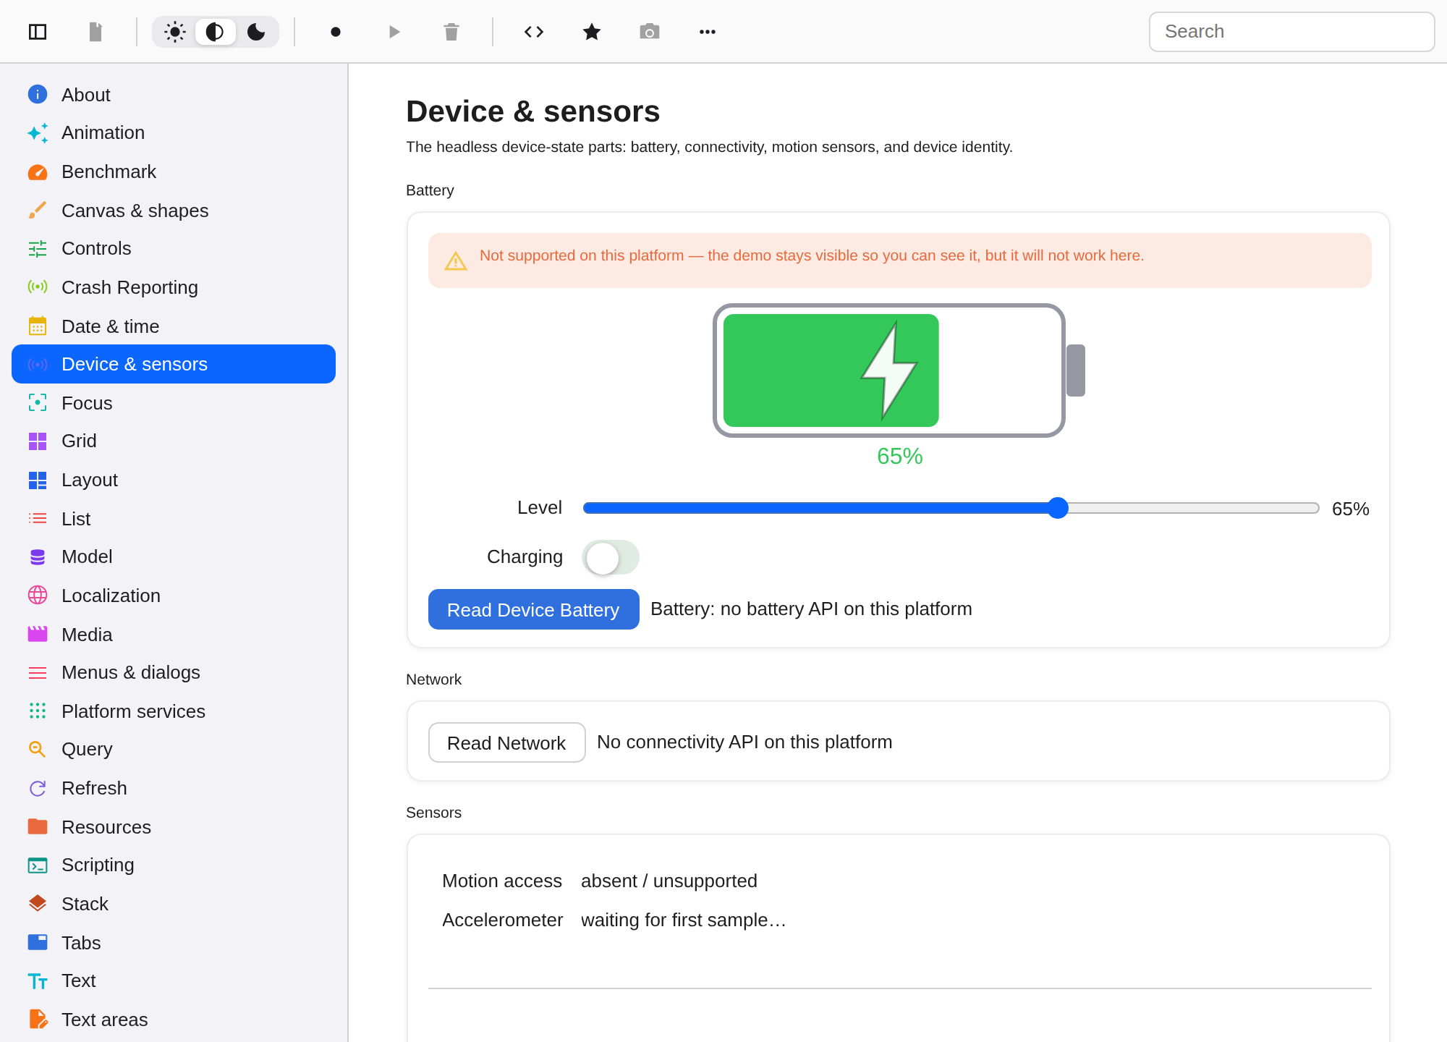Go to the Benchmark page
1447x1042 pixels.
click(174, 172)
